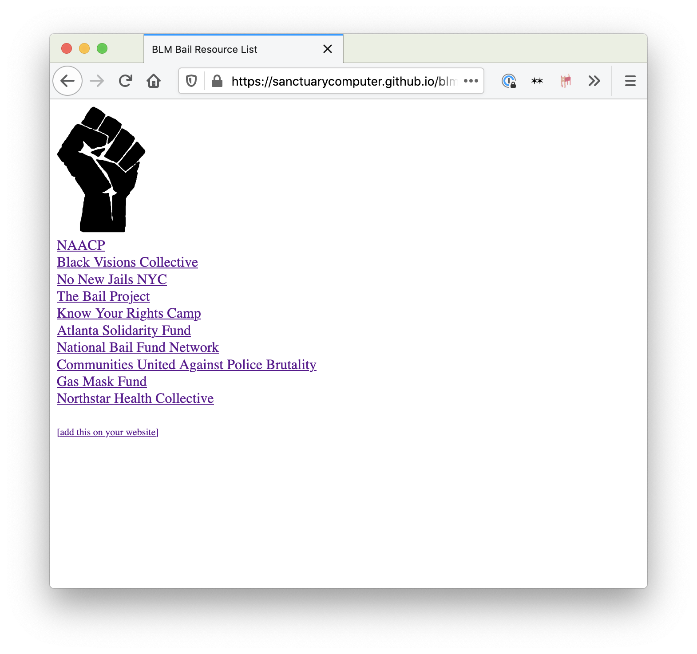Reload the current page
697x654 pixels.
click(x=126, y=81)
